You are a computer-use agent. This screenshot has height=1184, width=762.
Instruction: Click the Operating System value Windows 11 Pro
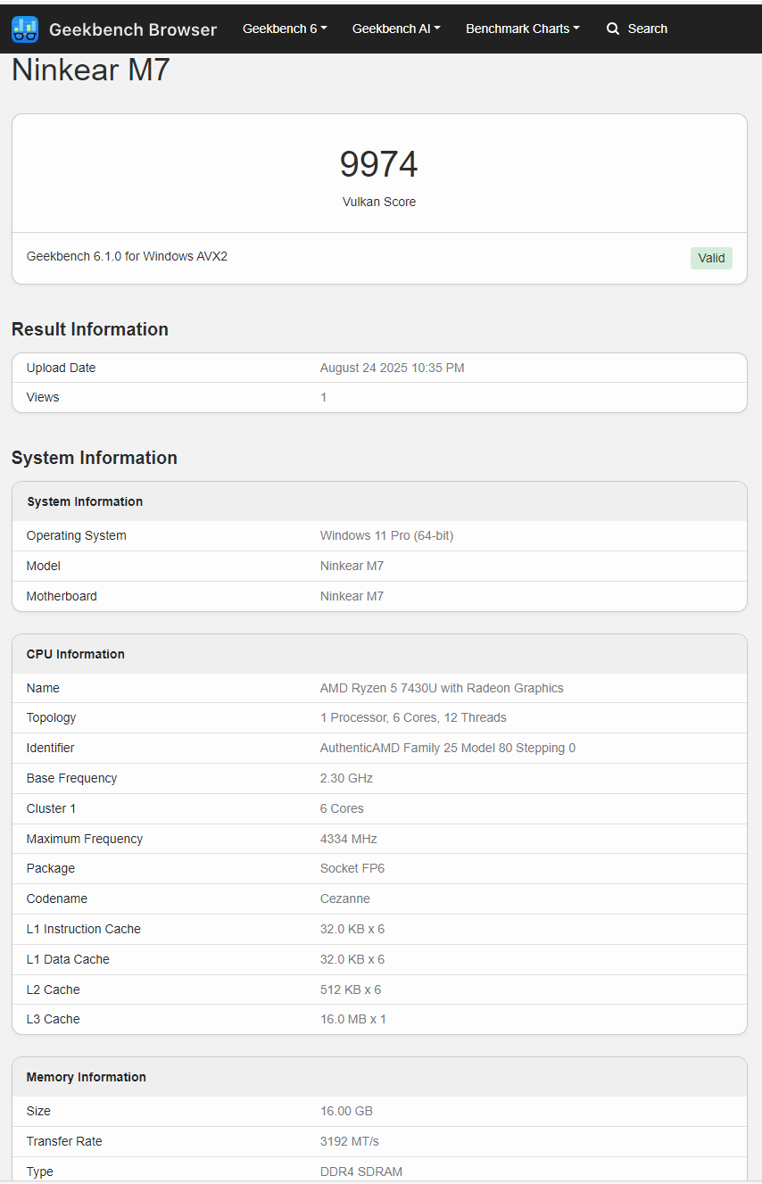pyautogui.click(x=386, y=535)
